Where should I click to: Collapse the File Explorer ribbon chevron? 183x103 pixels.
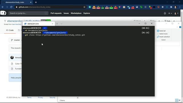tap(177, 27)
